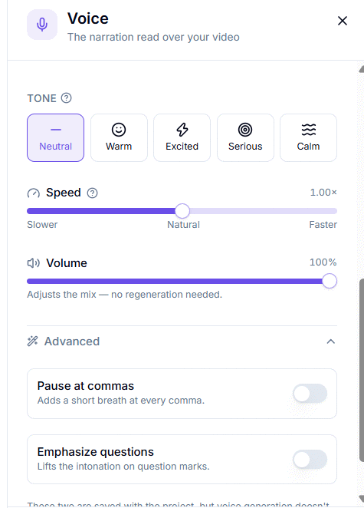Click the microphone Voice icon

[42, 25]
